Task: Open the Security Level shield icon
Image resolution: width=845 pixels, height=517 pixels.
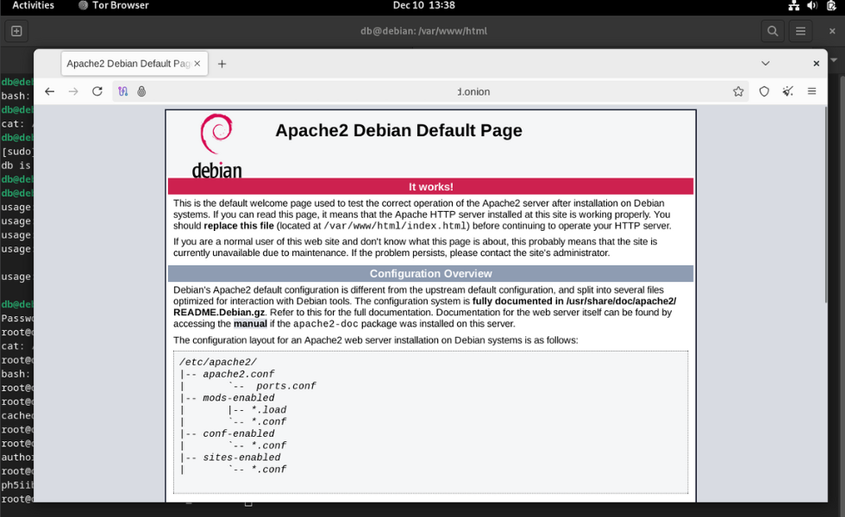Action: (764, 91)
